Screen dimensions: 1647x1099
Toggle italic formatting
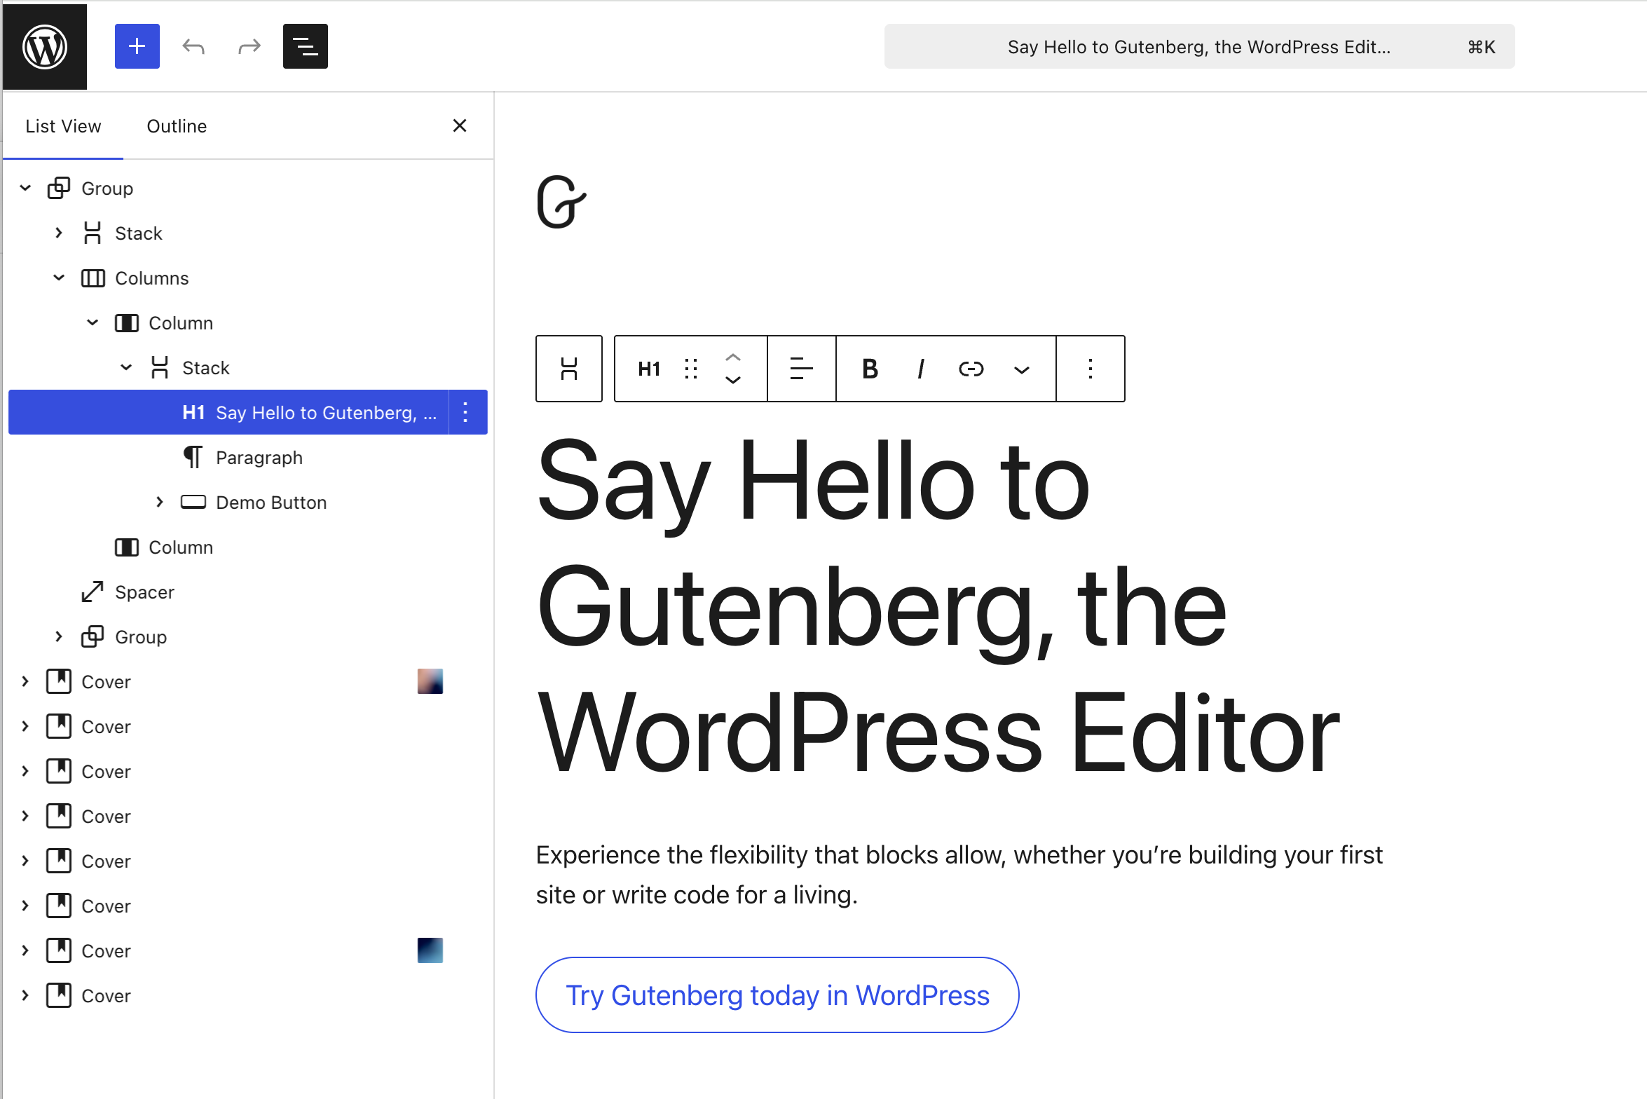[921, 369]
